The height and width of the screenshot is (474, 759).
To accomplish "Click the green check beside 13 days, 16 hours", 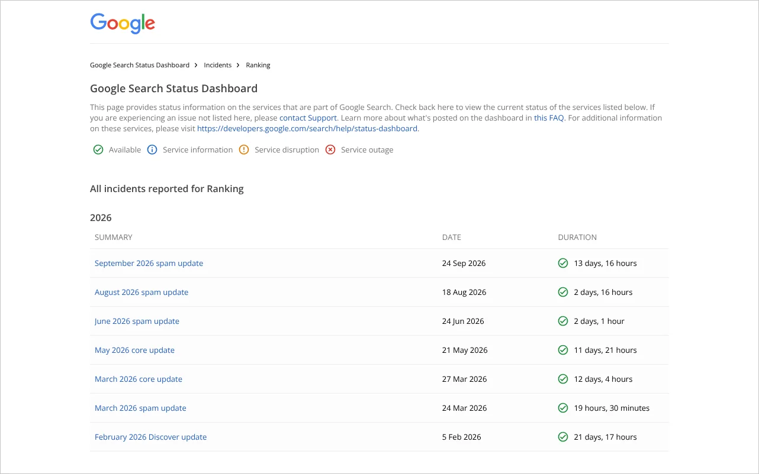I will click(x=563, y=263).
